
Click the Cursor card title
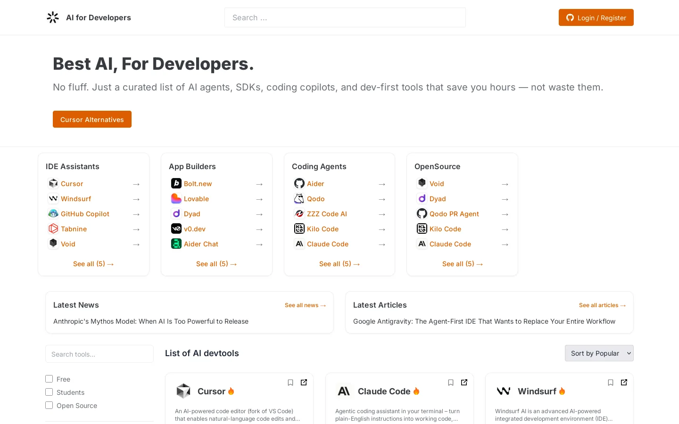point(211,391)
